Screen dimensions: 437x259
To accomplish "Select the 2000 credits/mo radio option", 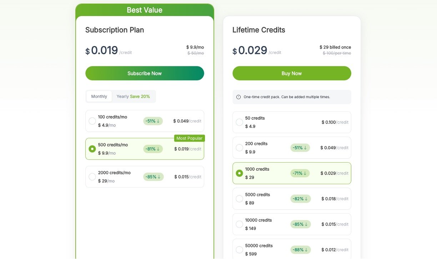I will [92, 177].
